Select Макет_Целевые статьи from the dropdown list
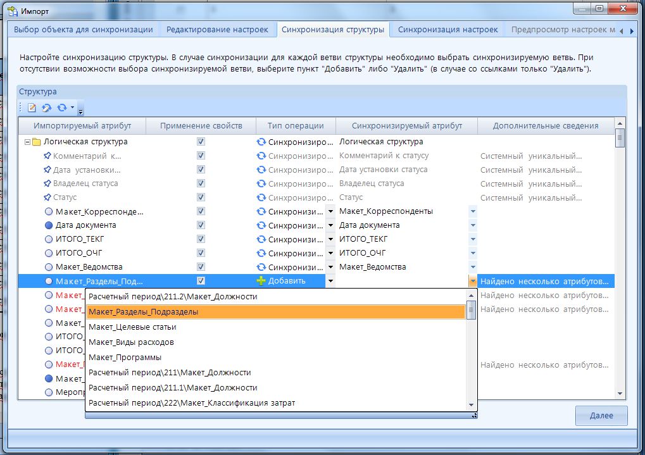This screenshot has width=645, height=455. (132, 327)
